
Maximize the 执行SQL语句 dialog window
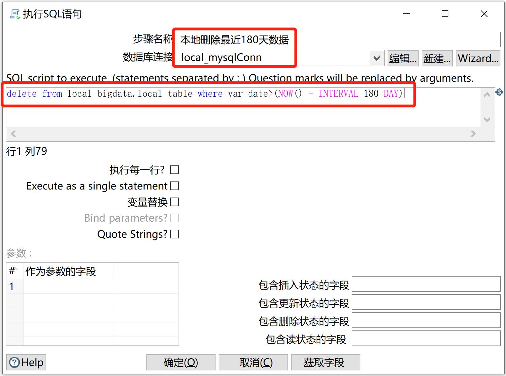pyautogui.click(x=445, y=14)
